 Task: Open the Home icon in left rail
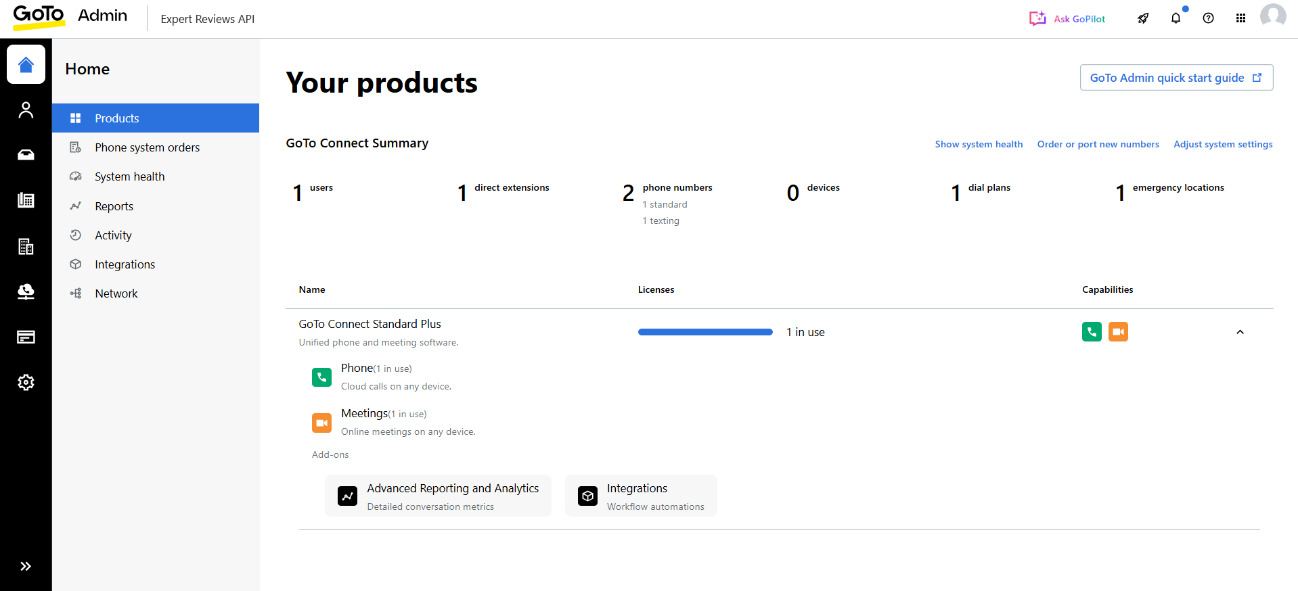pyautogui.click(x=26, y=64)
